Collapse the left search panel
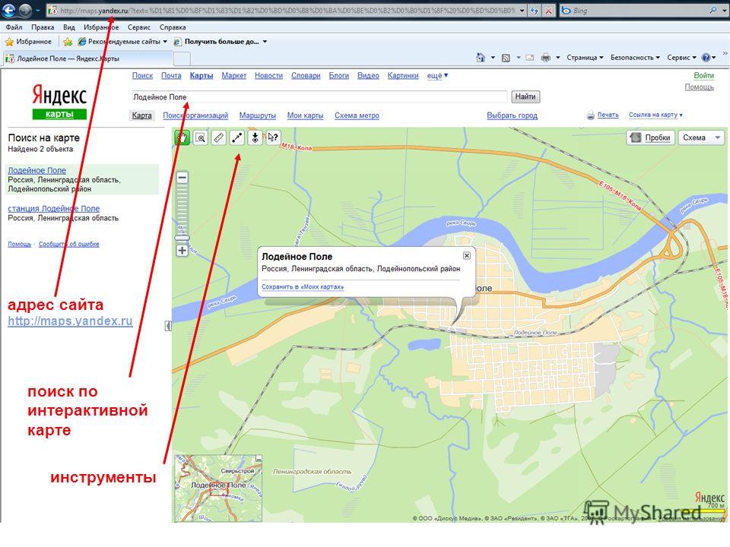 (168, 326)
